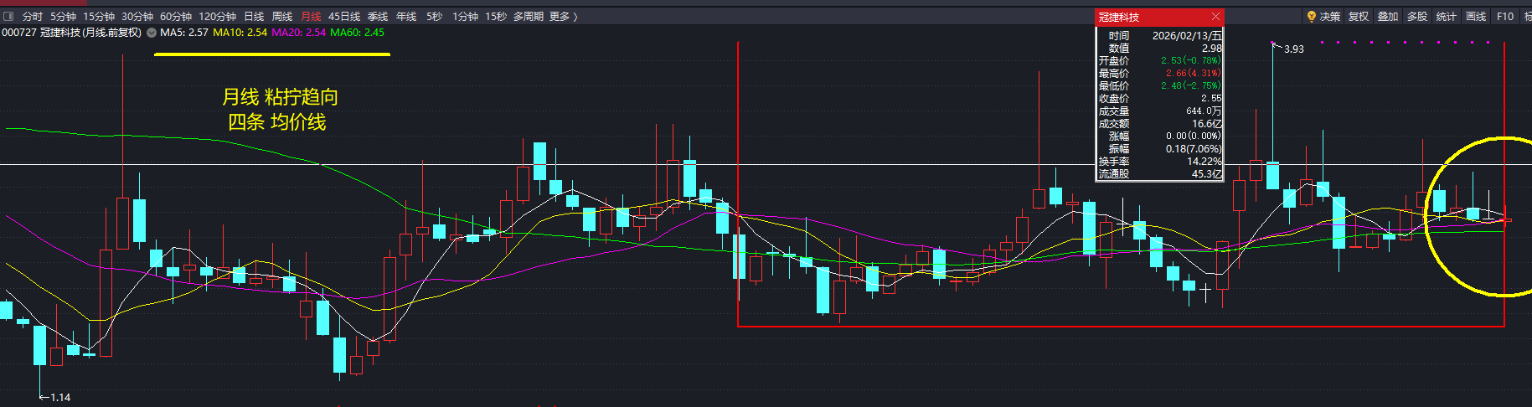Click the 换手率 14.22% value
The width and height of the screenshot is (1532, 407).
click(x=1204, y=161)
